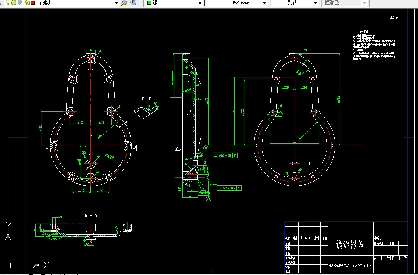Click the 随颜色 plot style dropdown
Image resolution: width=418 pixels, height=275 pixels.
click(x=345, y=3)
